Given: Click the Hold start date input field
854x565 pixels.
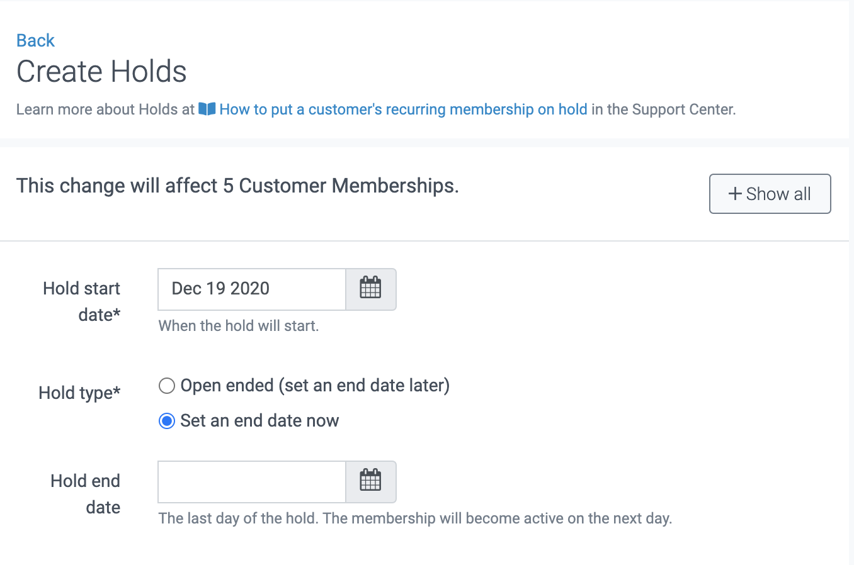Looking at the screenshot, I should pos(251,288).
